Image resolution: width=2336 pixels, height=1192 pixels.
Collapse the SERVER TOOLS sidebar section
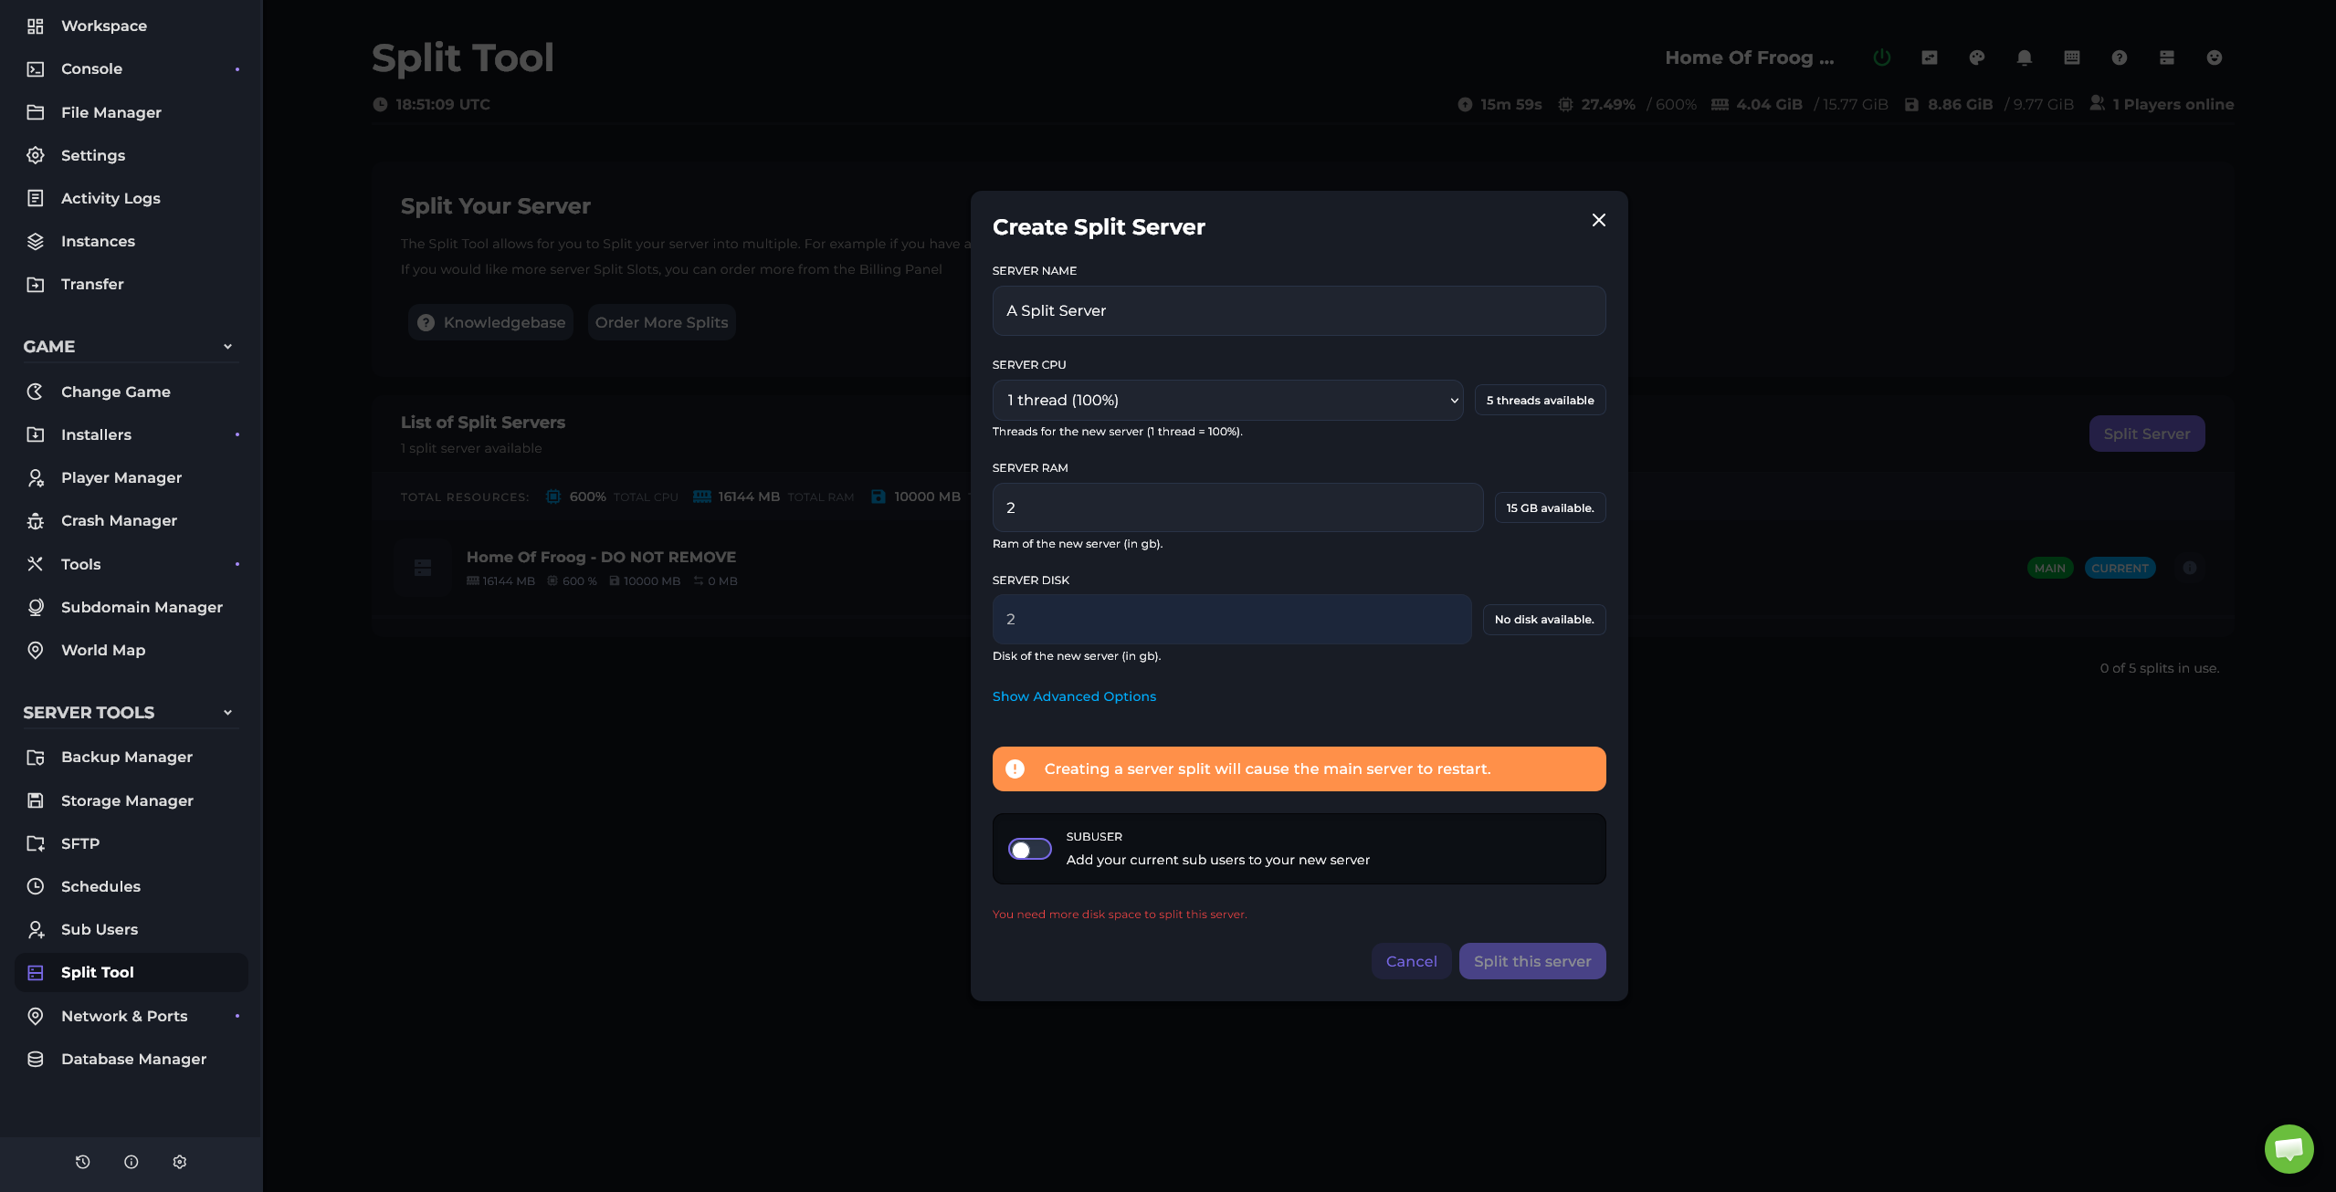coord(227,713)
